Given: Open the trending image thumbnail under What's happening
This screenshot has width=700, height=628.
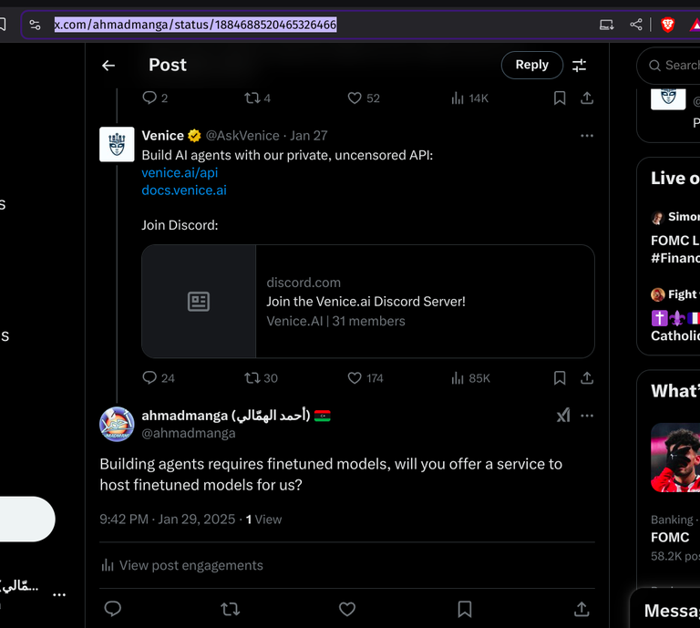Looking at the screenshot, I should (675, 458).
